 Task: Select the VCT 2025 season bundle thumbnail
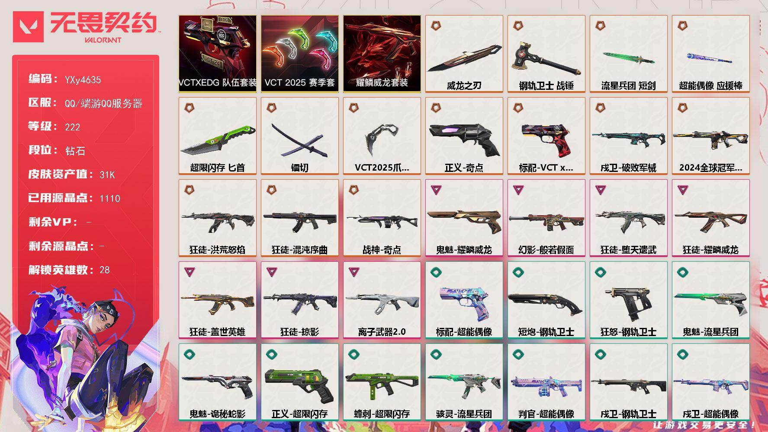tap(299, 54)
